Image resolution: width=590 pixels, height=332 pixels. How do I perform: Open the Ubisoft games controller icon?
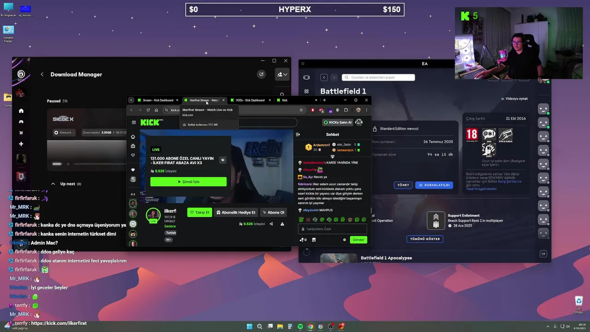tap(21, 122)
